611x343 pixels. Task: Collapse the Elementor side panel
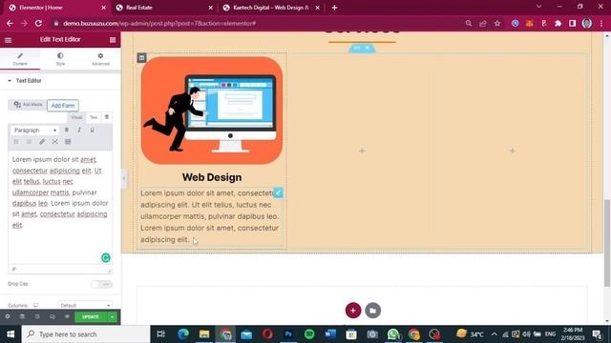124,178
